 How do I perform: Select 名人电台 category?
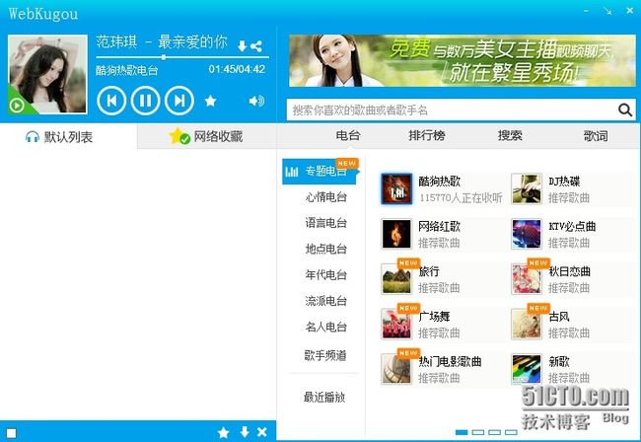325,327
